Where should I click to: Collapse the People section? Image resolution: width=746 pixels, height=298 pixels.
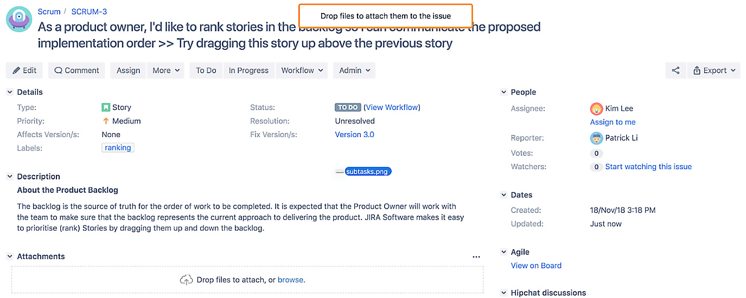(x=503, y=92)
